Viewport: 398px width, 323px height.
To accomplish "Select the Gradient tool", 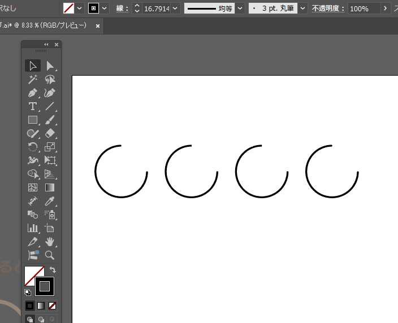I will [50, 187].
